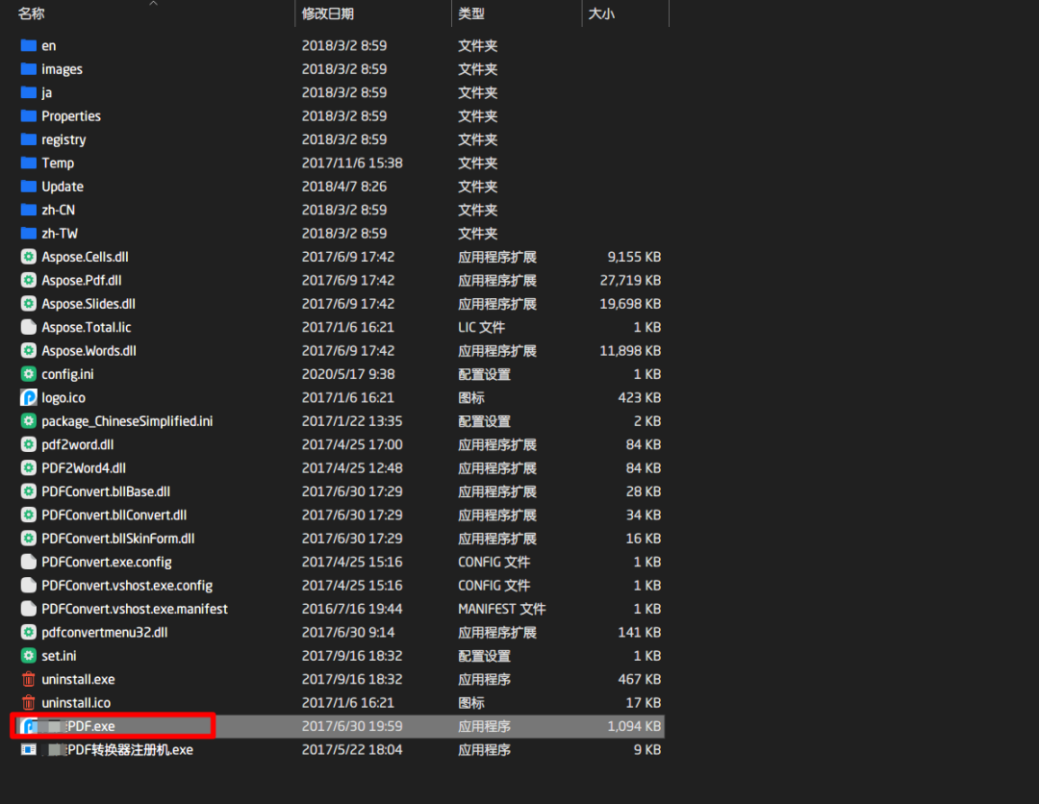Click the uninstall.exe trash can icon
Image resolution: width=1039 pixels, height=804 pixels.
click(29, 680)
